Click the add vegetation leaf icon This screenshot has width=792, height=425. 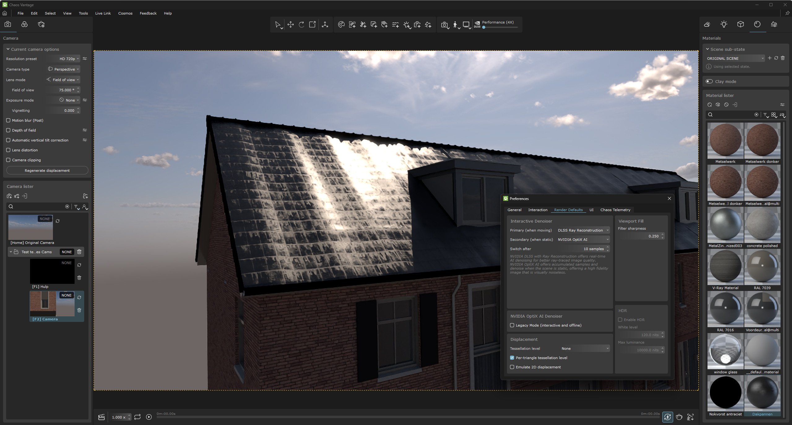352,25
